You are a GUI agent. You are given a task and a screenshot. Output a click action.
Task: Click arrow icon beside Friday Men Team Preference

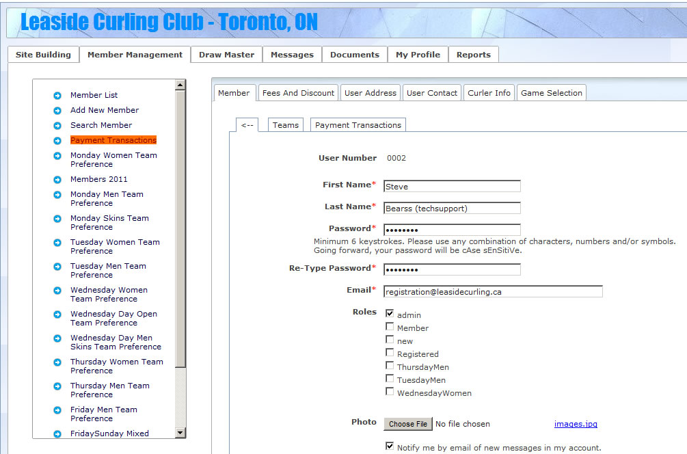click(x=57, y=410)
